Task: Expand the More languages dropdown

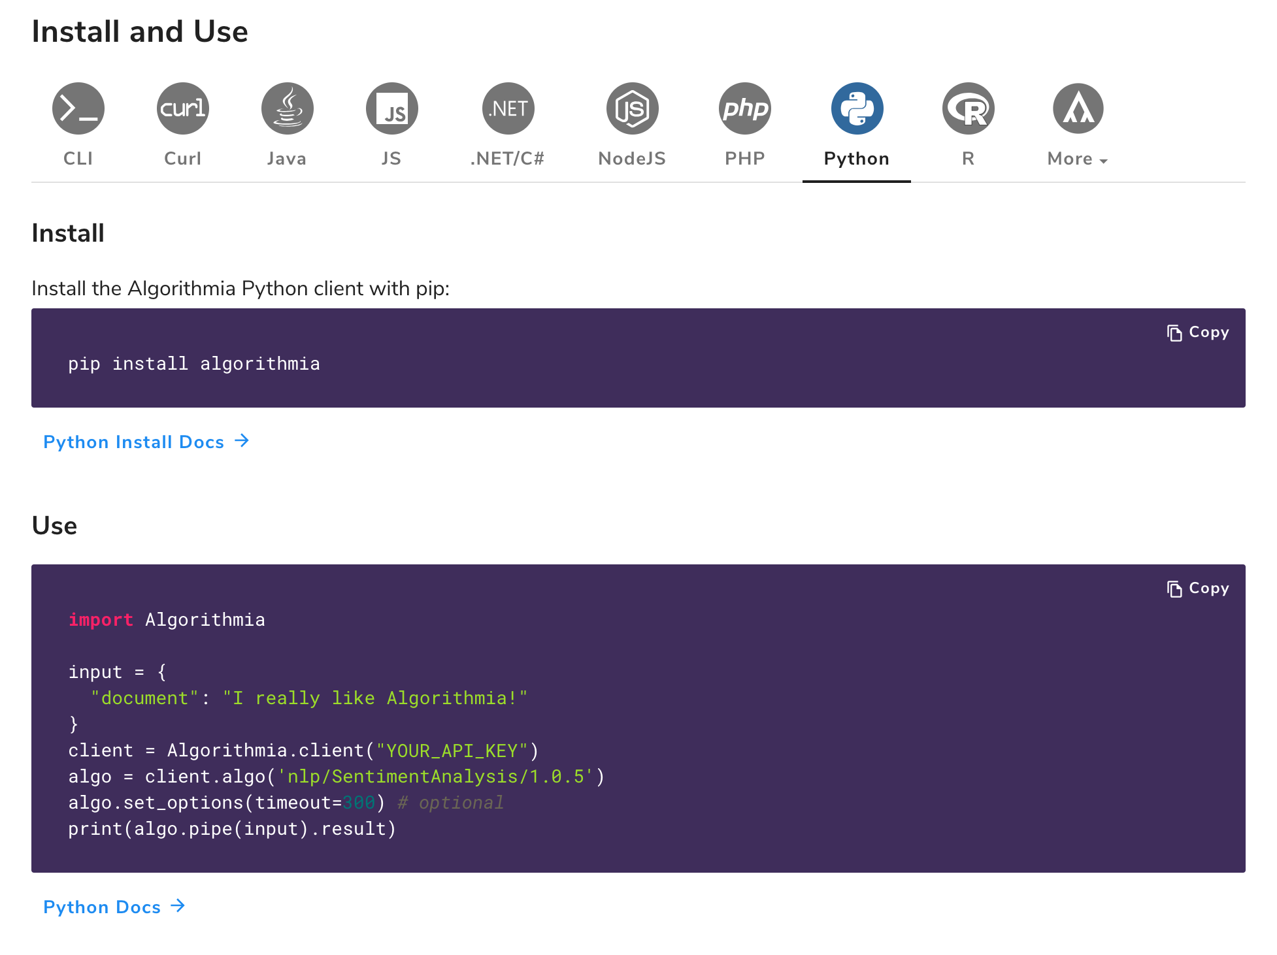Action: coord(1077,159)
